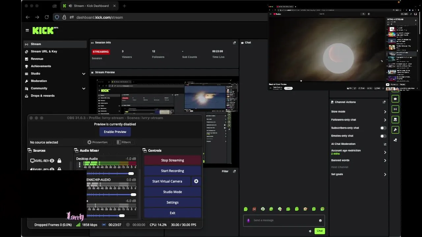
Task: Expand the Studio sidebar section
Action: pos(84,74)
